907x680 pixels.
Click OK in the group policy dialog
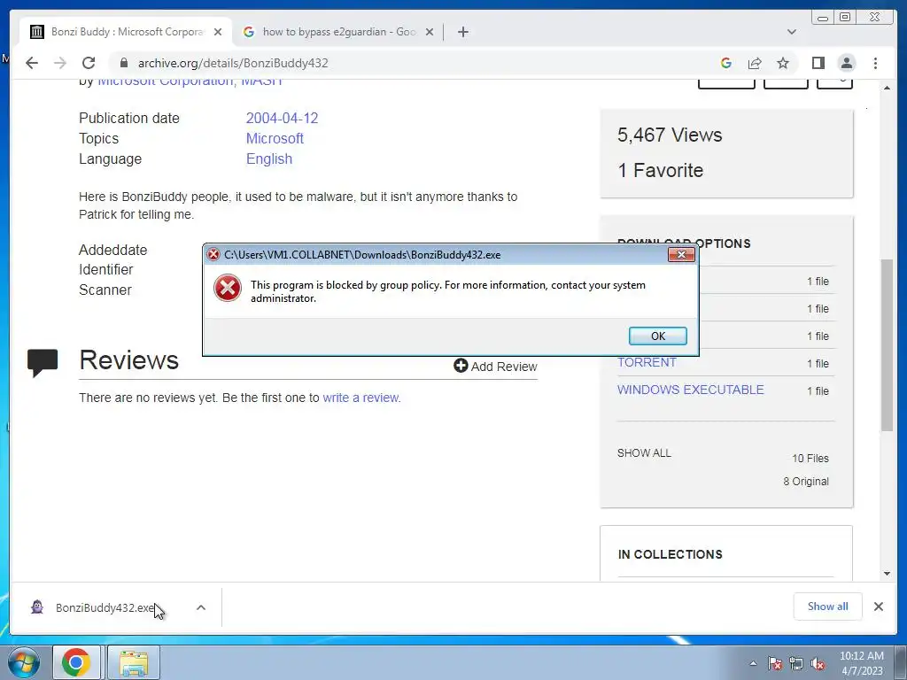coord(658,336)
